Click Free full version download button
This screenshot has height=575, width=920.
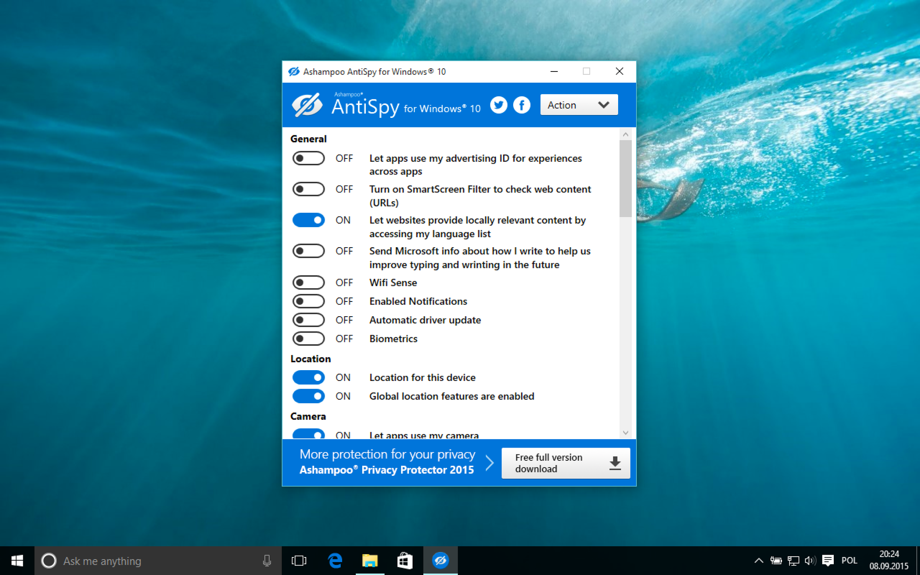(566, 463)
